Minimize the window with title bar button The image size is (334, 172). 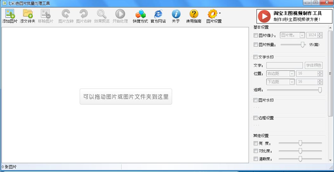click(x=307, y=2)
